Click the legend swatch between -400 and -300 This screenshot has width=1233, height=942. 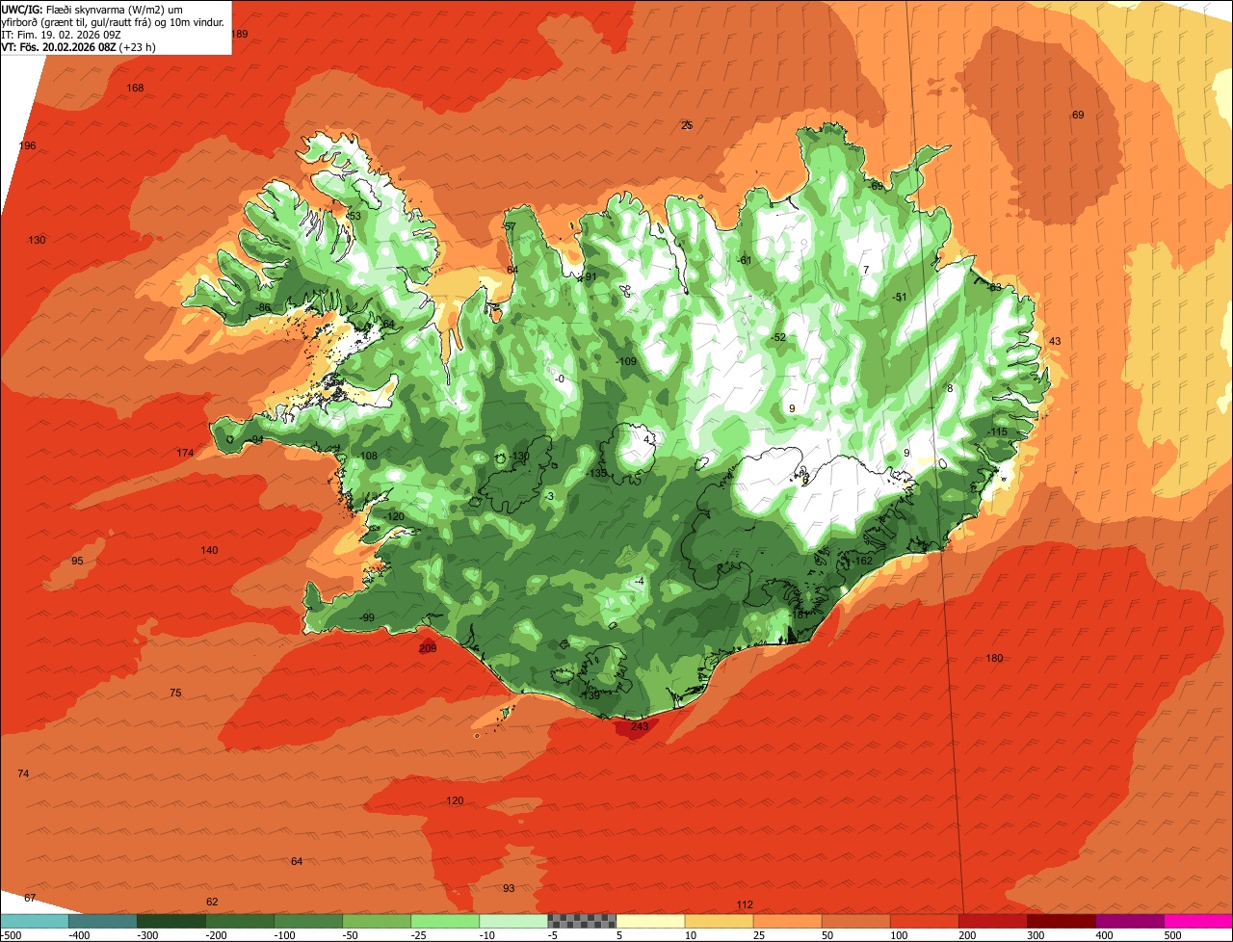point(103,921)
